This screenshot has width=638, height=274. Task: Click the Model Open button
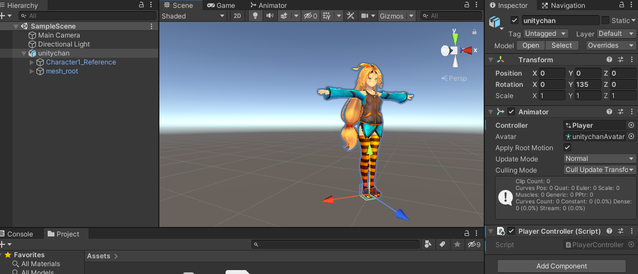point(531,45)
